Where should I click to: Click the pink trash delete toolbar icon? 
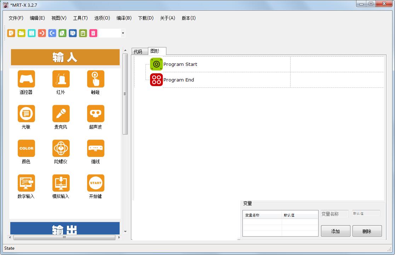(93, 33)
